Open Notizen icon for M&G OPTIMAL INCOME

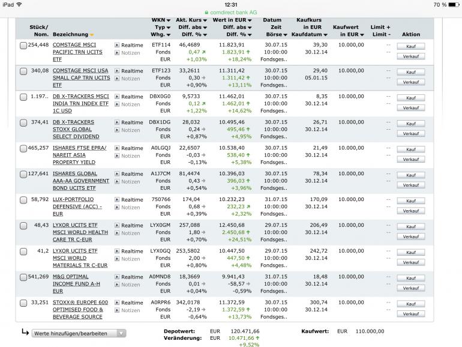point(117,285)
